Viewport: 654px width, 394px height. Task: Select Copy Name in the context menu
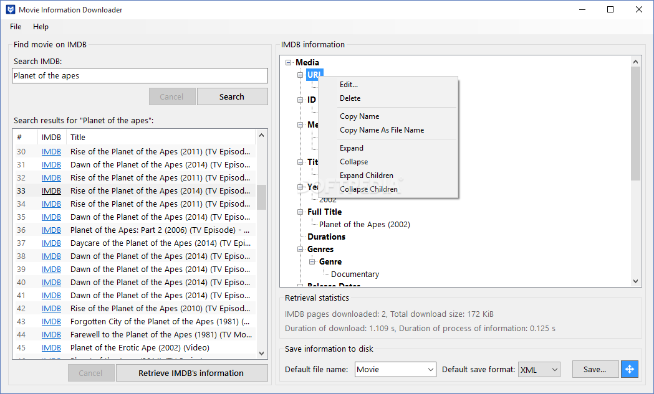tap(359, 116)
